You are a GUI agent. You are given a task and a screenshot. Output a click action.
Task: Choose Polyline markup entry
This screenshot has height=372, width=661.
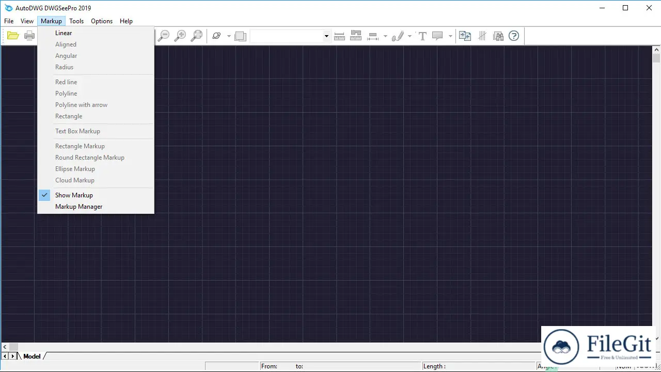tap(96, 94)
